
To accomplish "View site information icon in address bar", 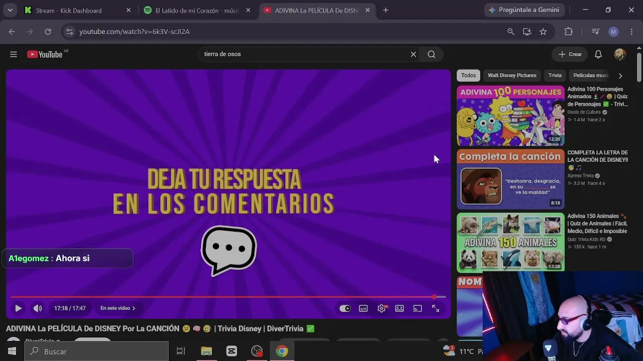I will [x=70, y=32].
